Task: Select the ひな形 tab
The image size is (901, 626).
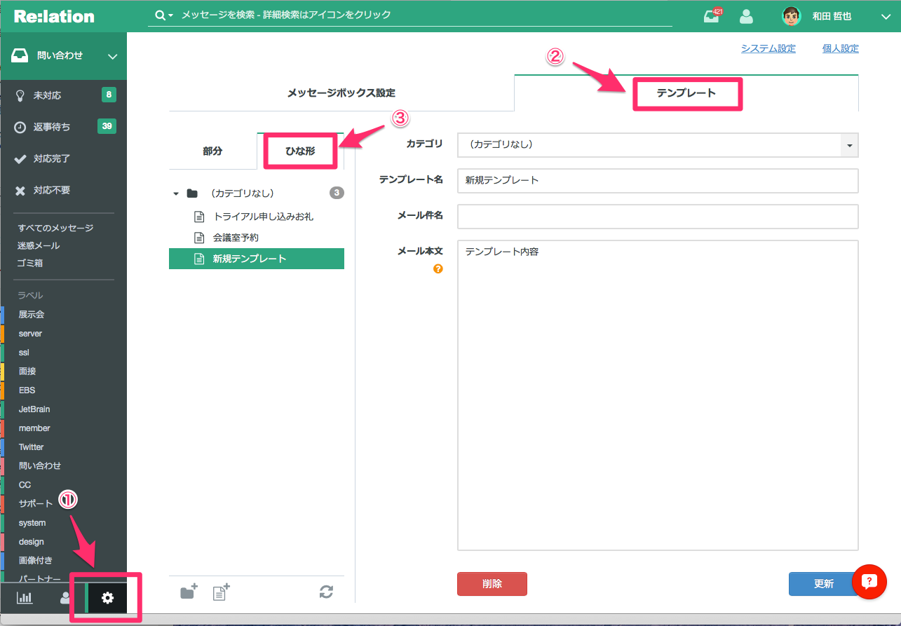Action: pyautogui.click(x=300, y=151)
